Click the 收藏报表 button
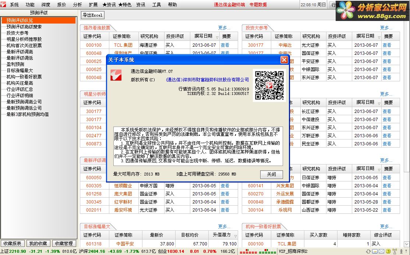 coord(13,244)
